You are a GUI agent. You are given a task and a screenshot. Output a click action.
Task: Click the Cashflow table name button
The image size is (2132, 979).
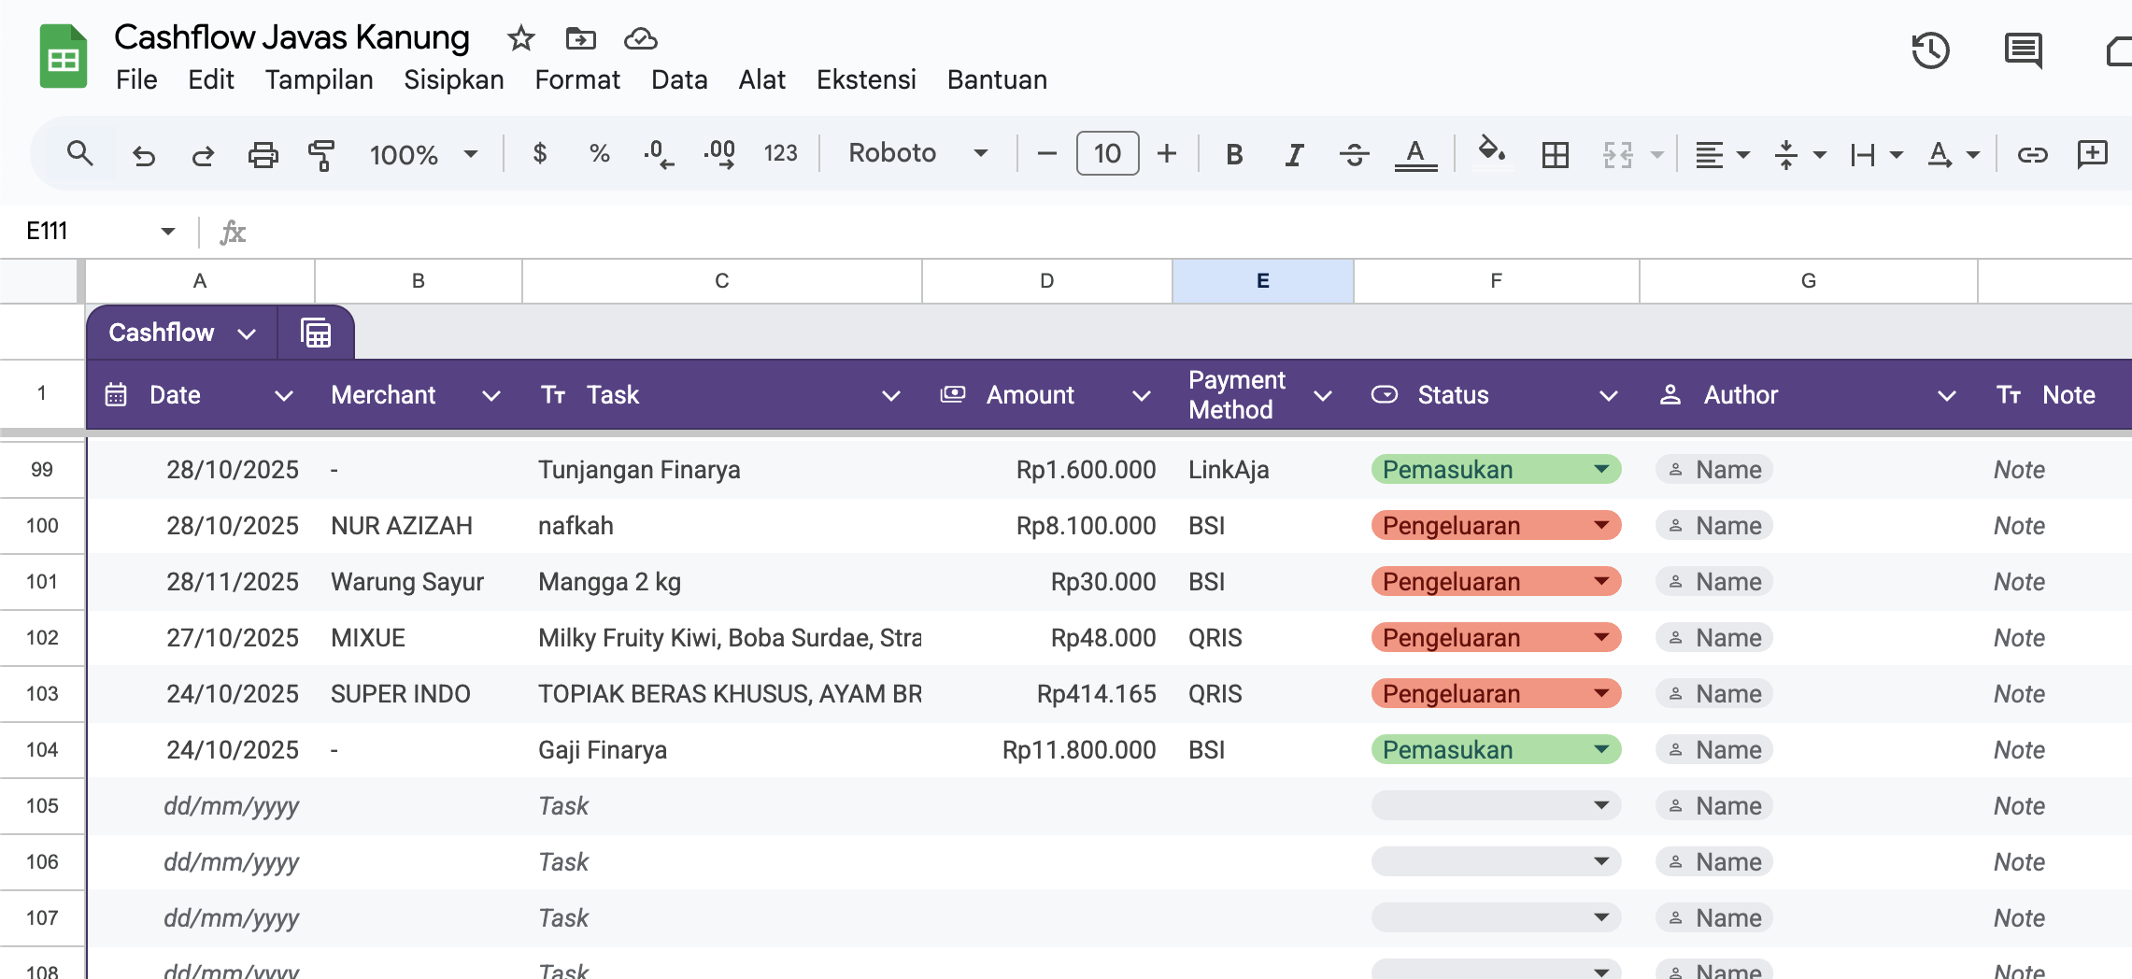point(181,333)
